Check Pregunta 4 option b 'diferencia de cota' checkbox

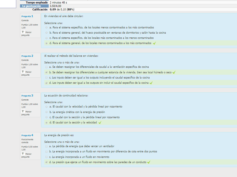(x=47, y=152)
